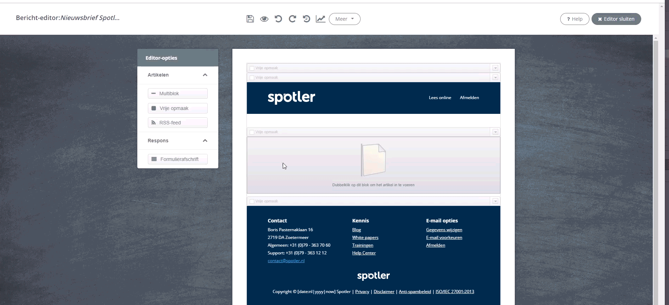Click the undo arrow icon
This screenshot has height=305, width=669.
278,19
